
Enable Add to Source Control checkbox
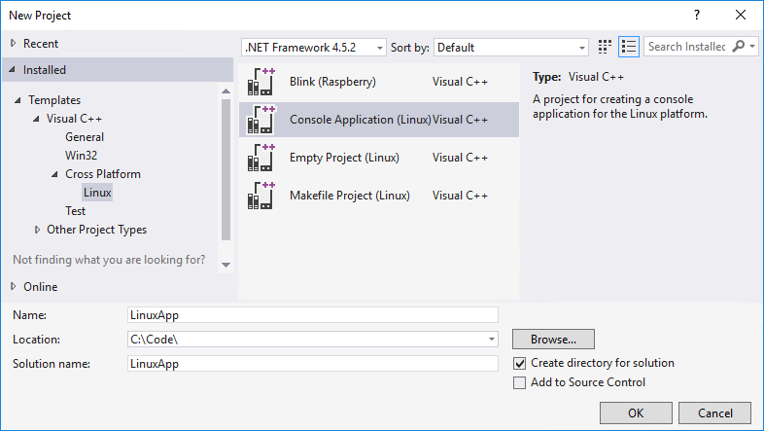(x=519, y=382)
